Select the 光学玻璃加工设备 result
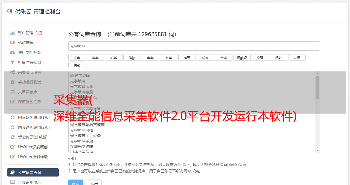Screen dimensions: 350x185 coord(85,136)
